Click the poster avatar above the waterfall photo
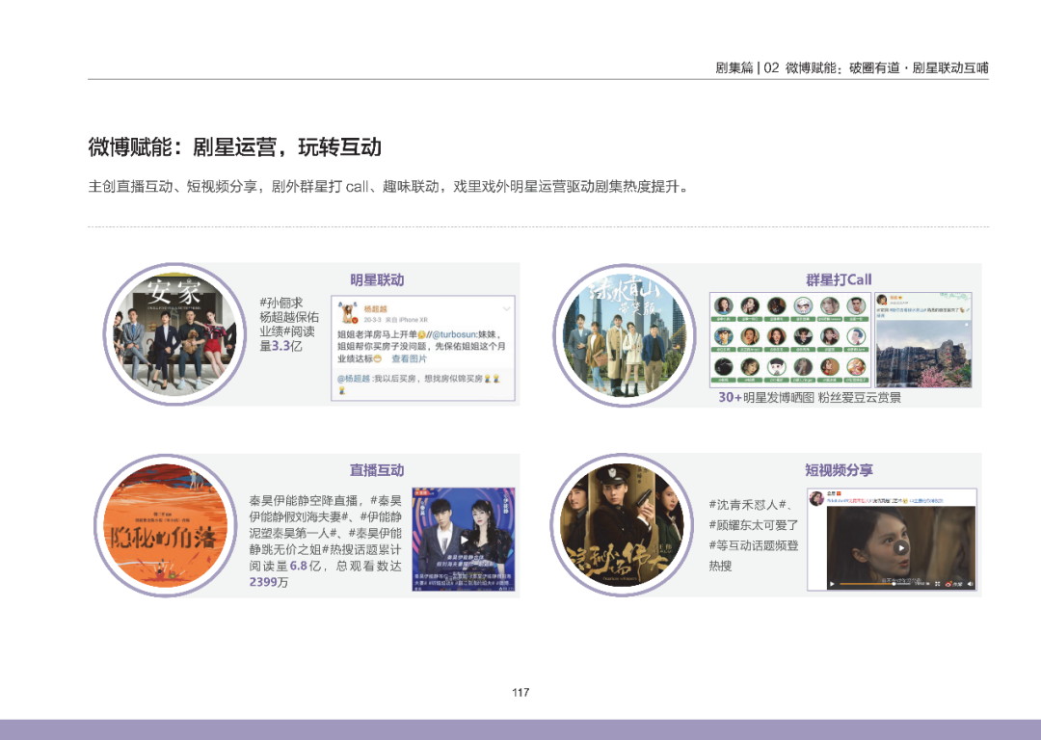The width and height of the screenshot is (1041, 740). (x=882, y=300)
